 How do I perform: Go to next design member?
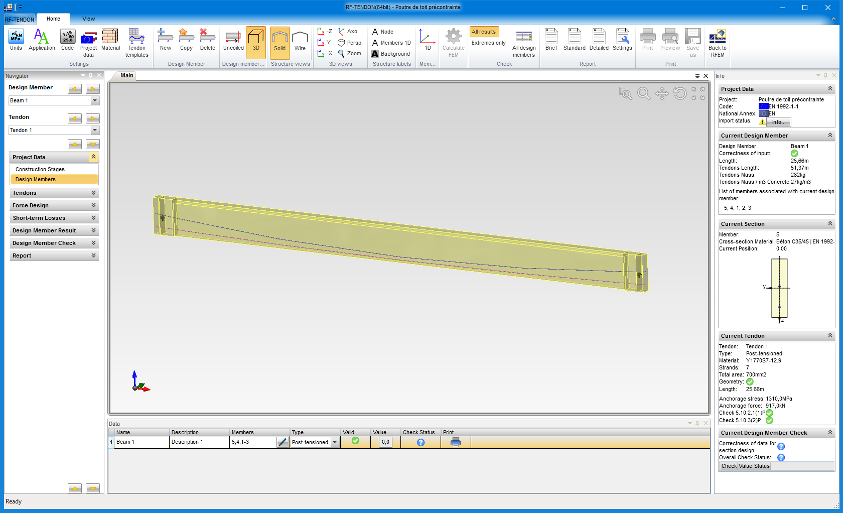tap(93, 89)
